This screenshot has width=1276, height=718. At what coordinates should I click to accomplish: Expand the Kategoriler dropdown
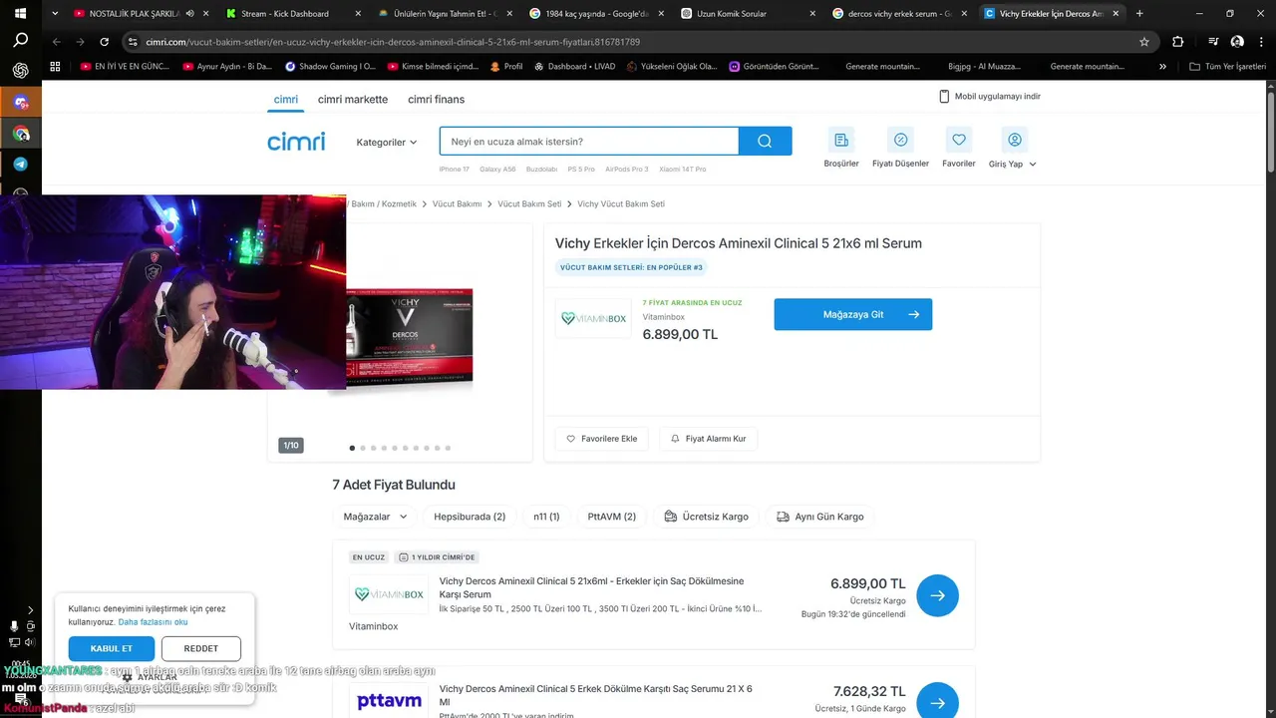coord(387,143)
